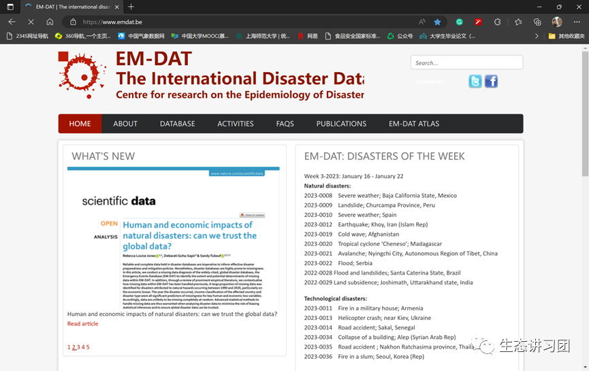Stop page loading with the X button
The image size is (589, 371).
point(31,22)
